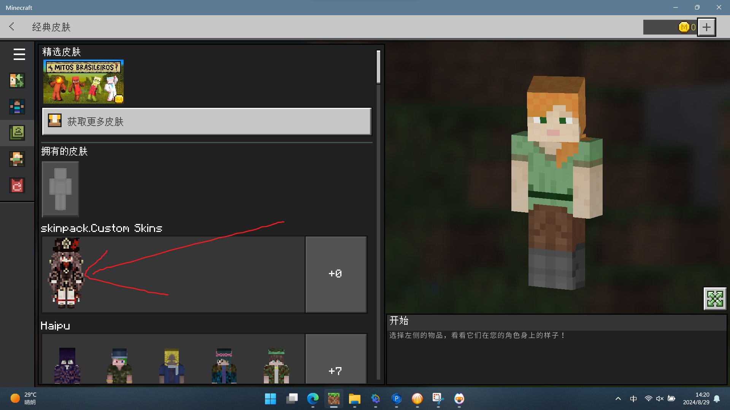Open the red capes sidebar icon

click(x=17, y=185)
